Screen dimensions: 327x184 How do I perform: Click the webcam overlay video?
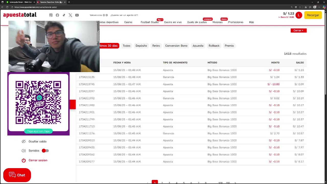tap(54, 46)
